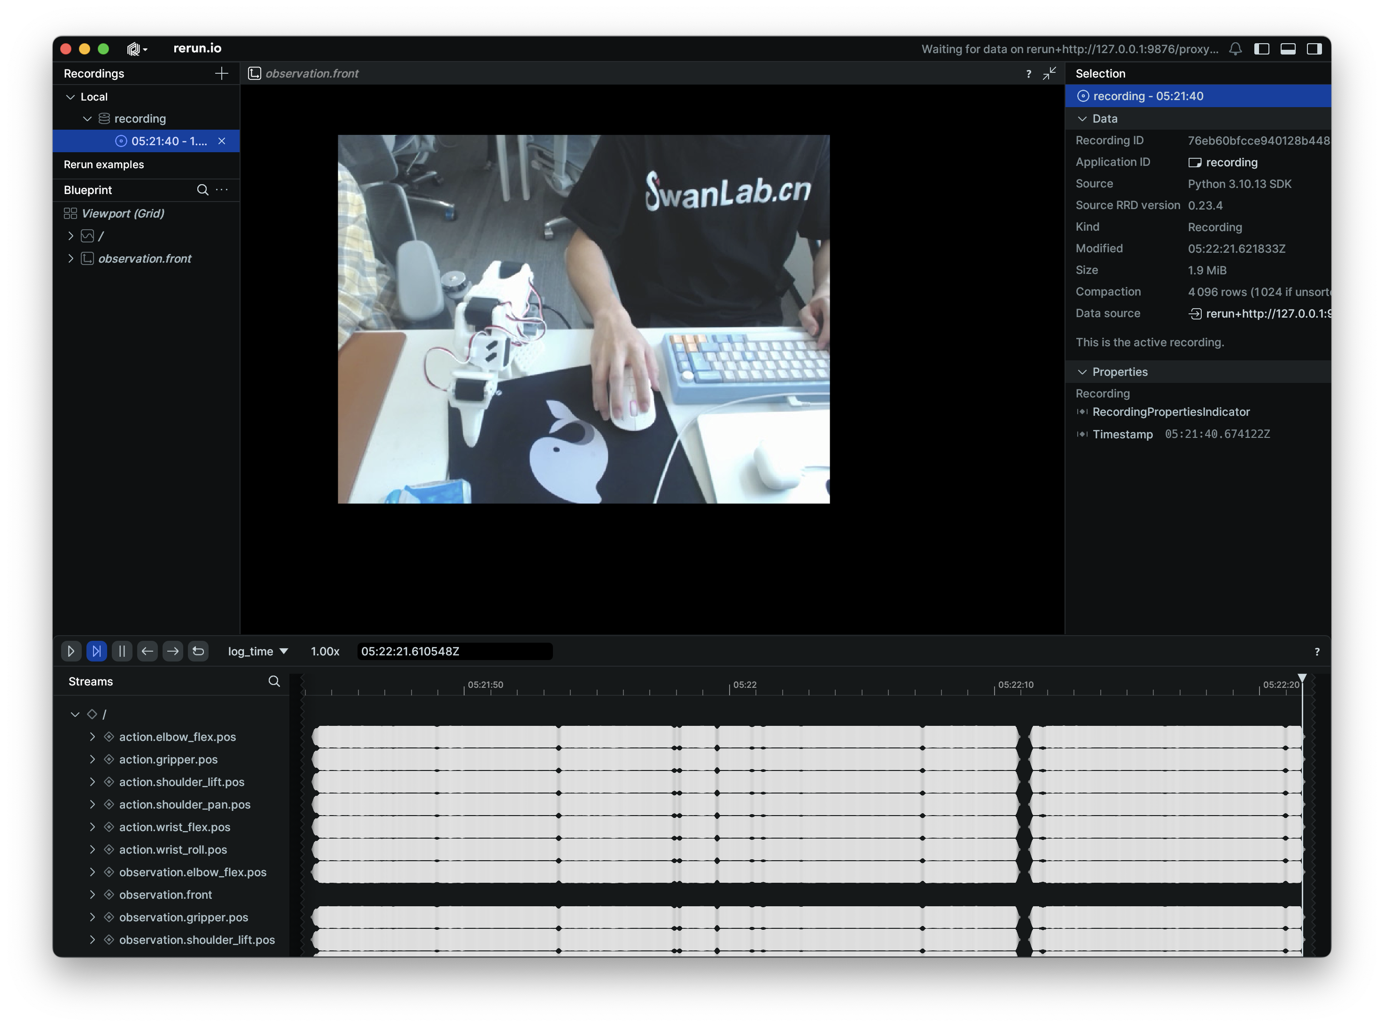Image resolution: width=1384 pixels, height=1027 pixels.
Task: Step forward one frame with right arrow
Action: coord(173,651)
